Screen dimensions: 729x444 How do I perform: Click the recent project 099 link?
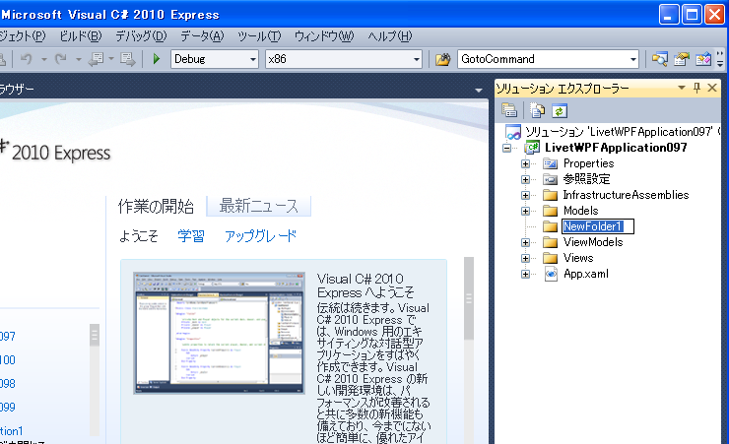point(8,408)
